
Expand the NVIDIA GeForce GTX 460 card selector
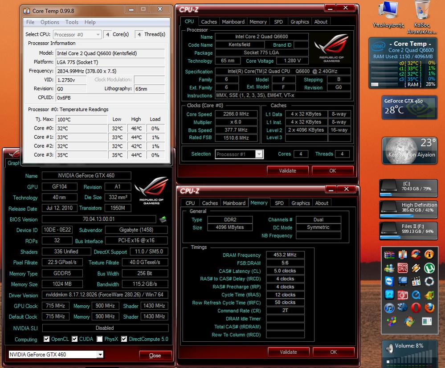pyautogui.click(x=56, y=354)
